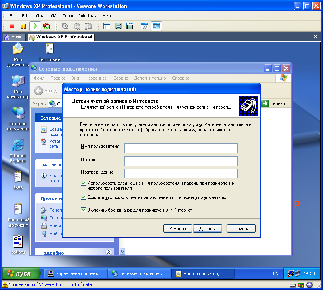323x290 pixels.
Task: Open Сетевое окружение desktop icon
Action: pos(18,119)
